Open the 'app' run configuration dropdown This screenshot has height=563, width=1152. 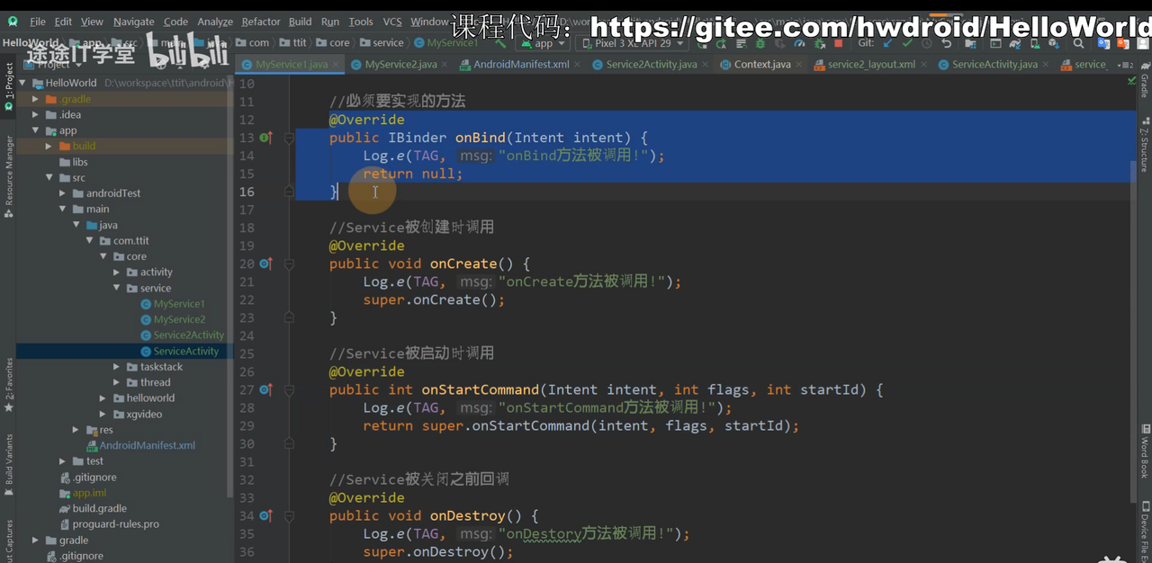tap(544, 42)
